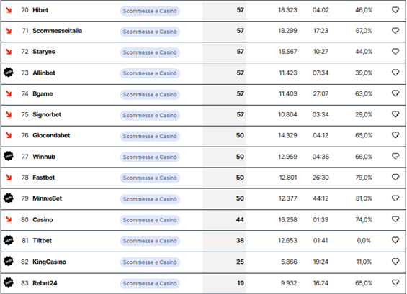Screen dimensions: 407x294
Task: Select the score 57 cell for Staryes
Action: pos(224,52)
